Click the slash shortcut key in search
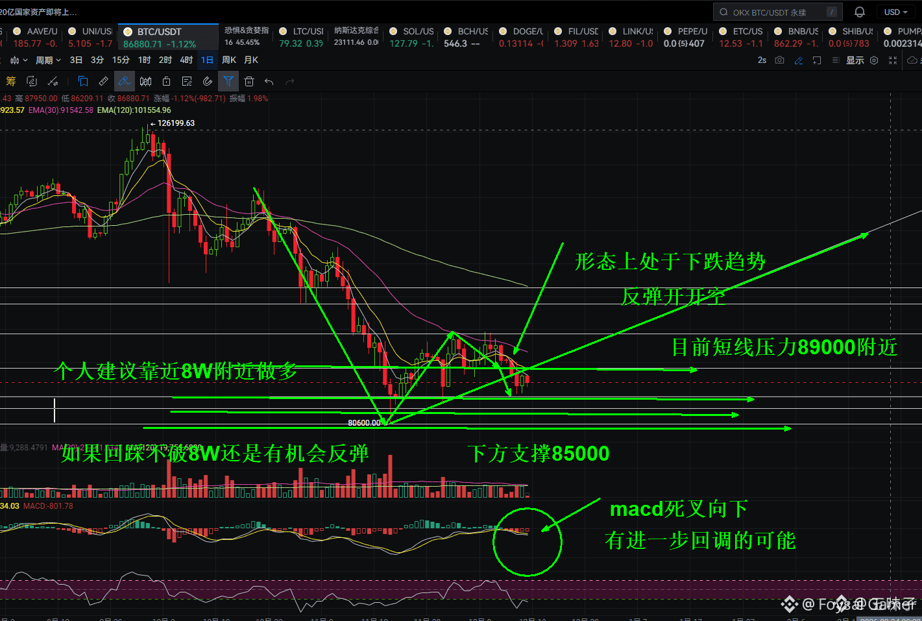The width and height of the screenshot is (922, 621). (x=832, y=12)
